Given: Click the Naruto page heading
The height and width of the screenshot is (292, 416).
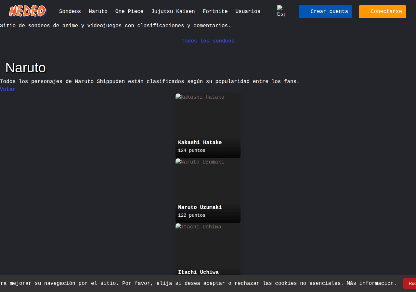Looking at the screenshot, I should [26, 68].
